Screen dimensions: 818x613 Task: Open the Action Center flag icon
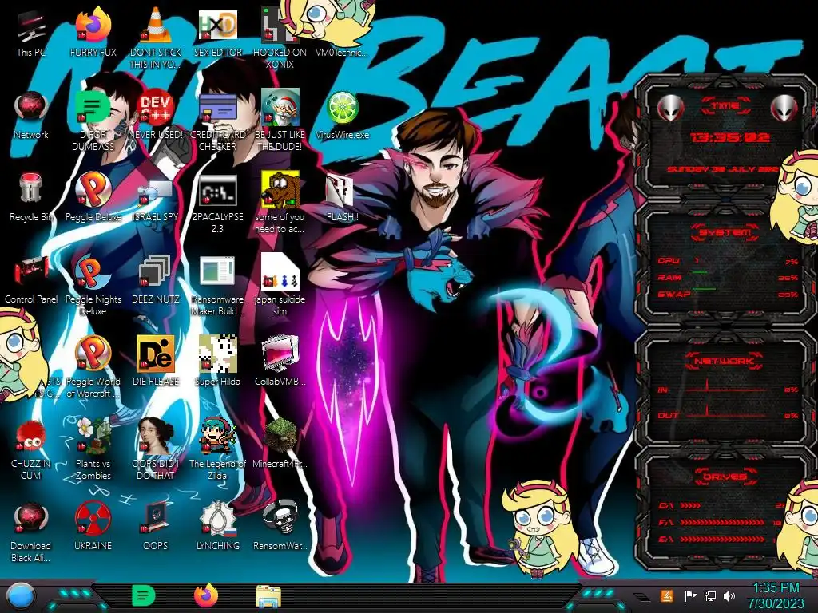tap(689, 595)
